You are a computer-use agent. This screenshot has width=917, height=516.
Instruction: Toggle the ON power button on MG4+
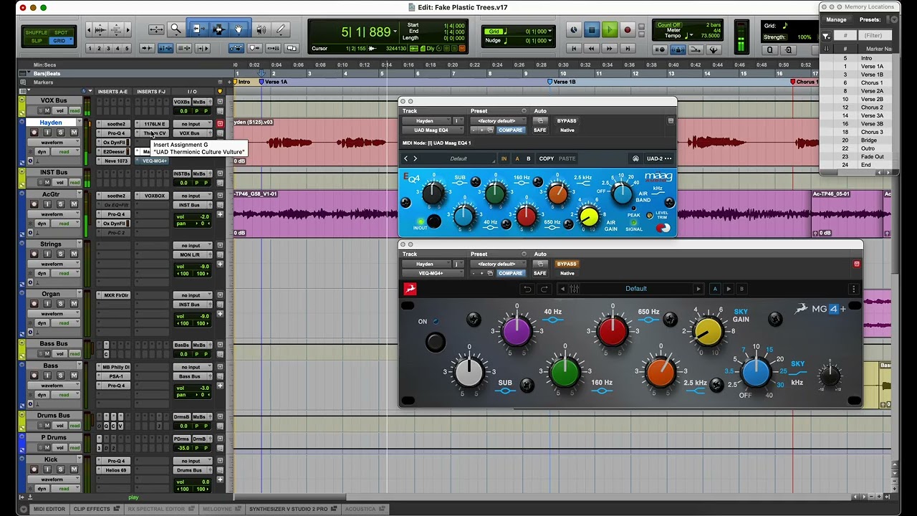coord(435,341)
